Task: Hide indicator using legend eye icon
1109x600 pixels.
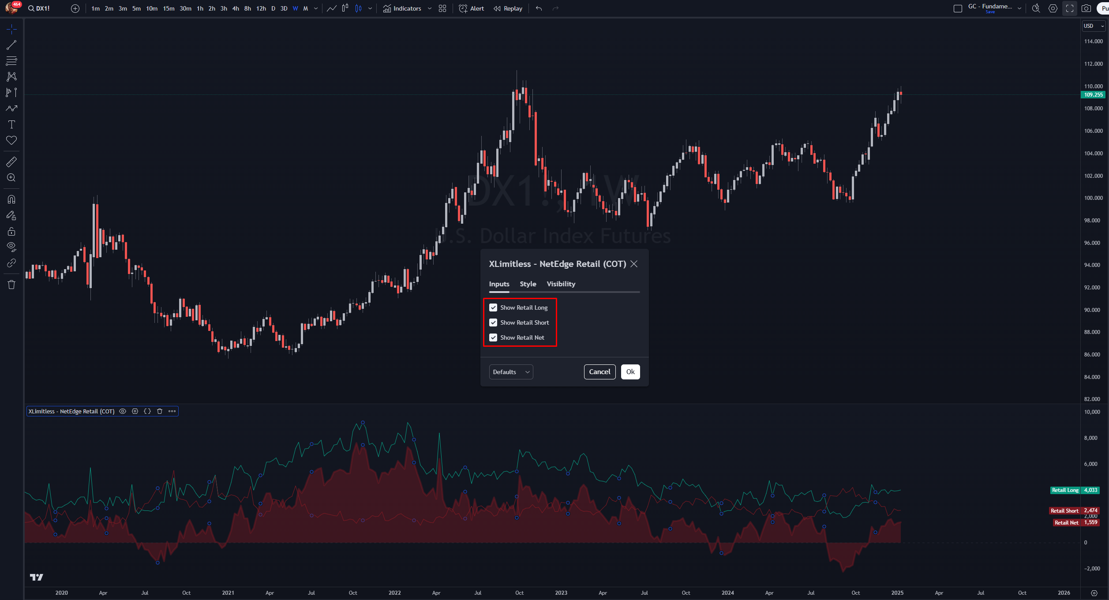Action: [123, 411]
